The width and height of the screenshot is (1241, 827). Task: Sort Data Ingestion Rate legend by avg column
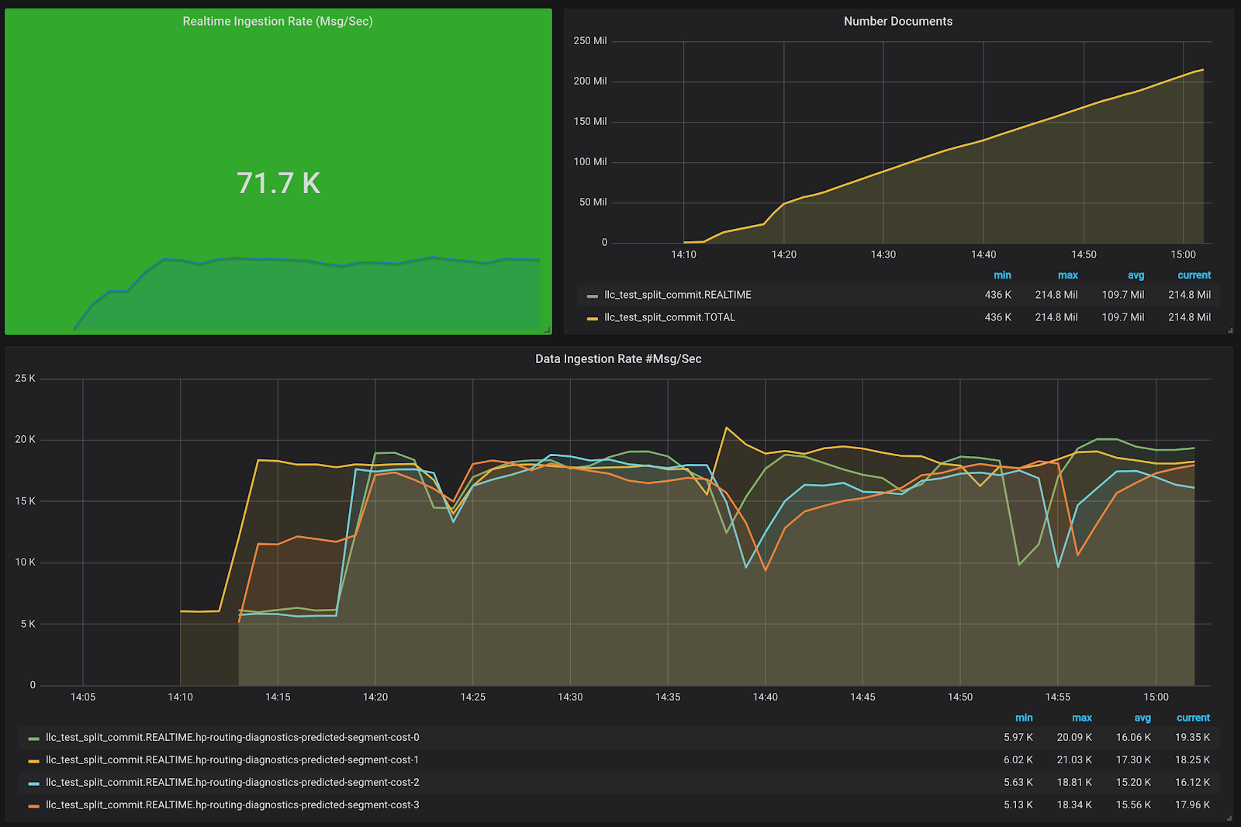1142,718
